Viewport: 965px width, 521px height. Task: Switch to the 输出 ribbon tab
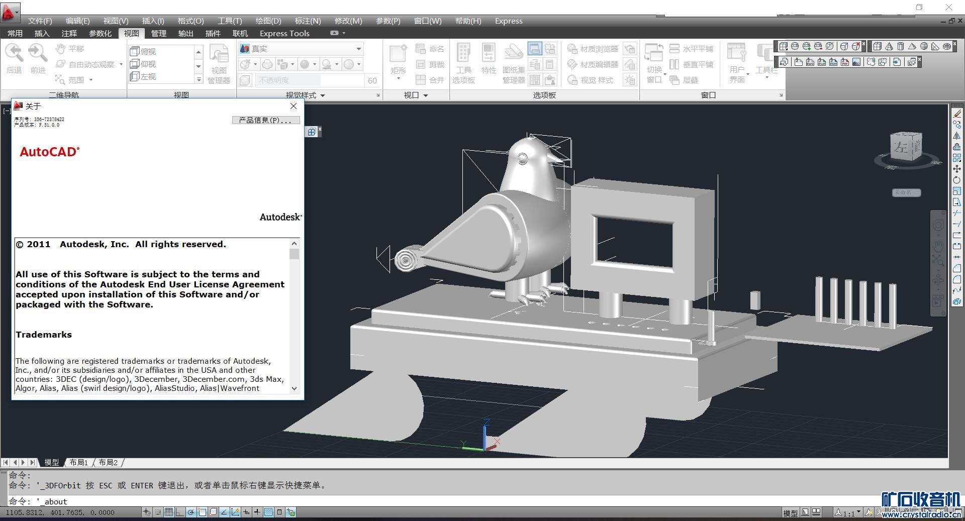coord(185,33)
